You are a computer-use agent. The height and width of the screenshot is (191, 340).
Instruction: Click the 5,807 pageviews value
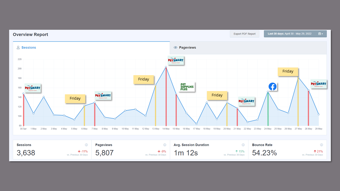point(104,153)
